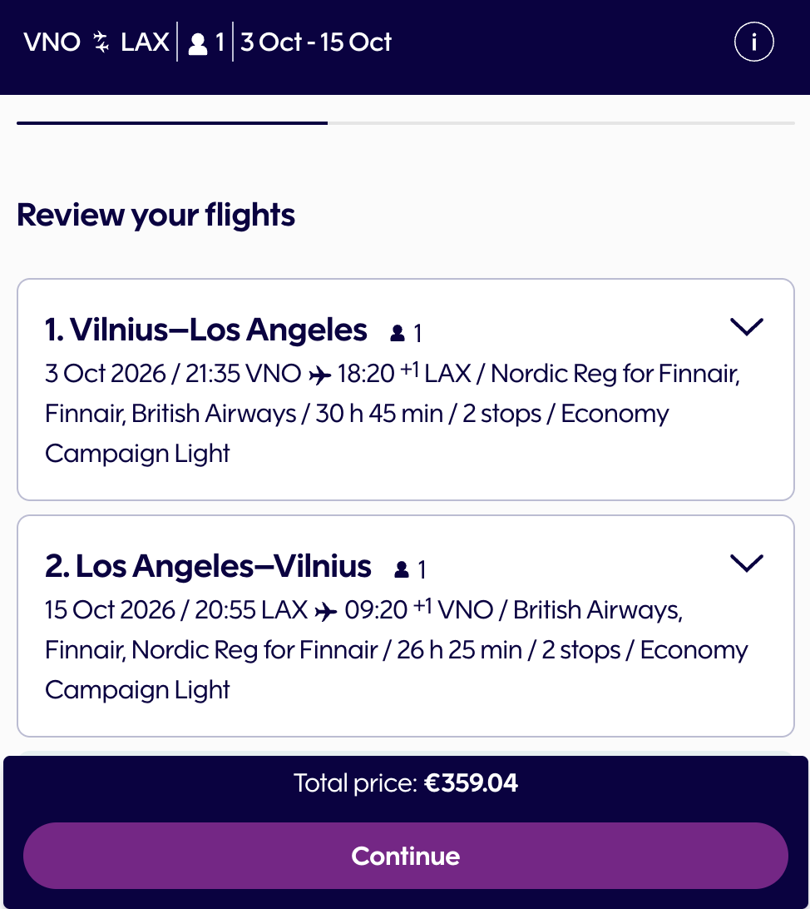Click the passenger icon beside the Vilnius–Los Angeles title

point(398,334)
